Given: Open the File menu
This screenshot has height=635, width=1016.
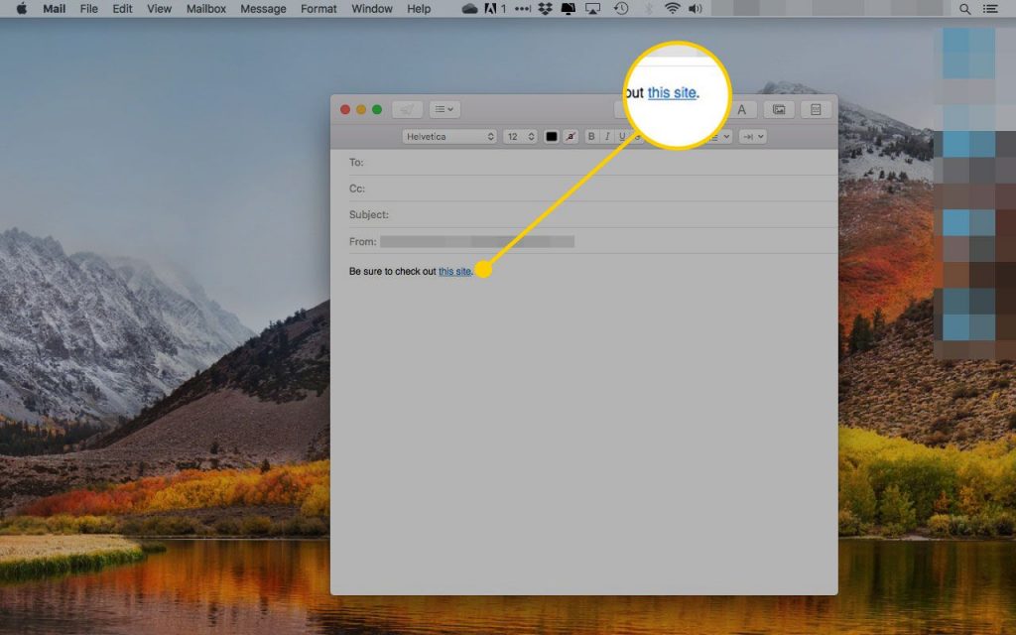Looking at the screenshot, I should click(88, 8).
